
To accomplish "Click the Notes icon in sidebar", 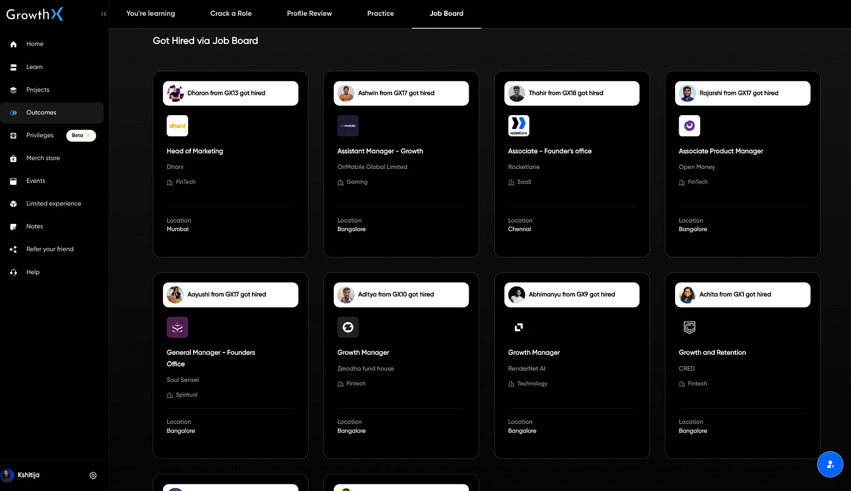I will [13, 227].
